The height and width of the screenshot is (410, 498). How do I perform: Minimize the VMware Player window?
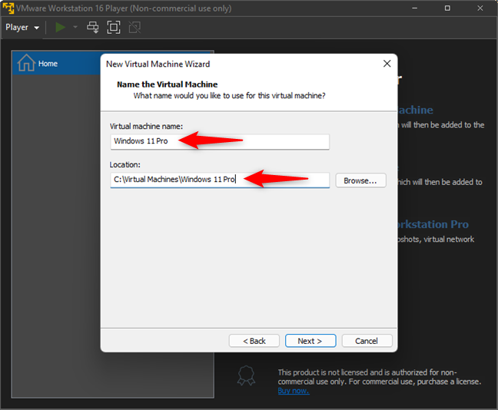[414, 8]
